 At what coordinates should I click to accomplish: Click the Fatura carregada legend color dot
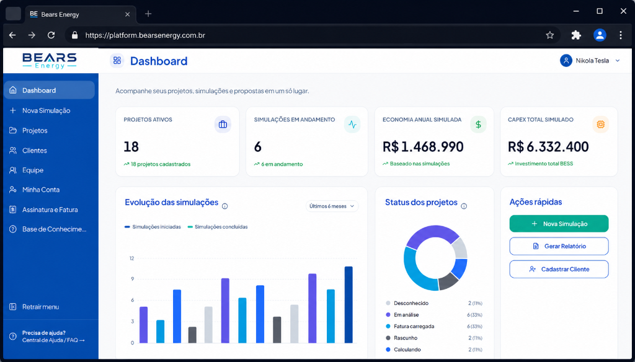click(x=388, y=327)
